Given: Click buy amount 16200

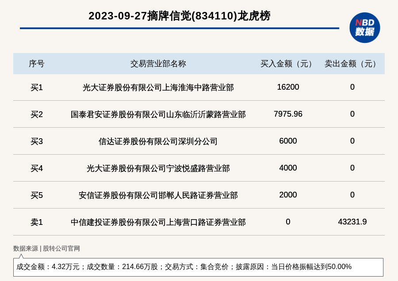Looking at the screenshot, I should pyautogui.click(x=288, y=87).
